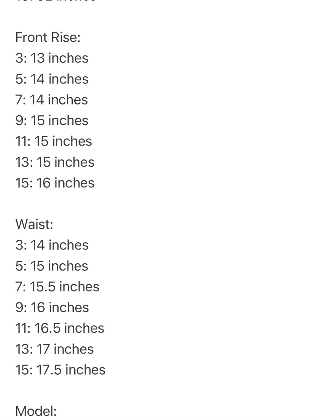Select the "7: 14 inches" front rise line
This screenshot has height=420, width=315.
52,100
